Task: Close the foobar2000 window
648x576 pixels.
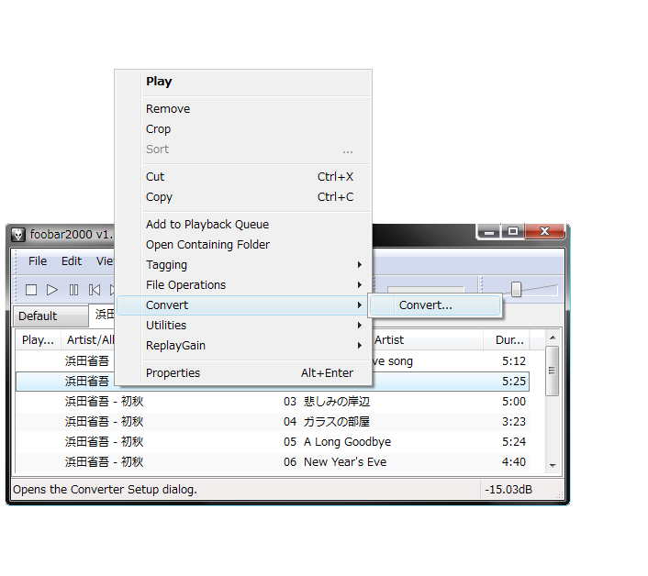Action: [544, 232]
